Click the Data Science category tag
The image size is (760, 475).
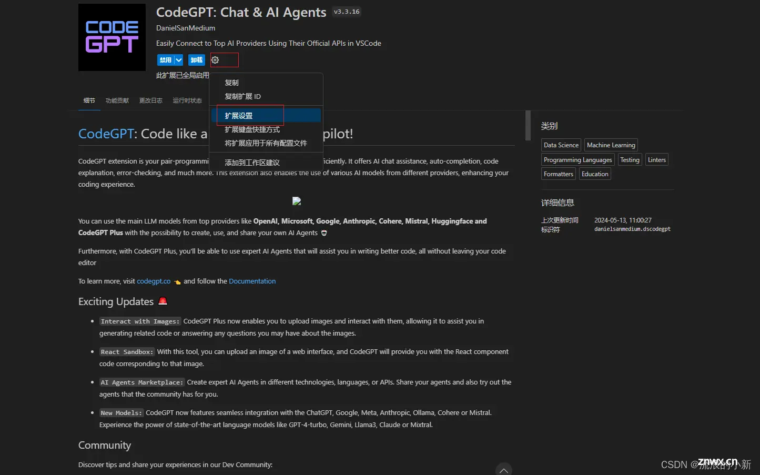pyautogui.click(x=561, y=145)
